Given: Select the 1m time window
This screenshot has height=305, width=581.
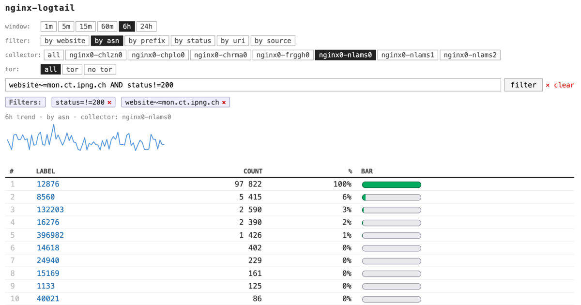Looking at the screenshot, I should click(x=49, y=27).
